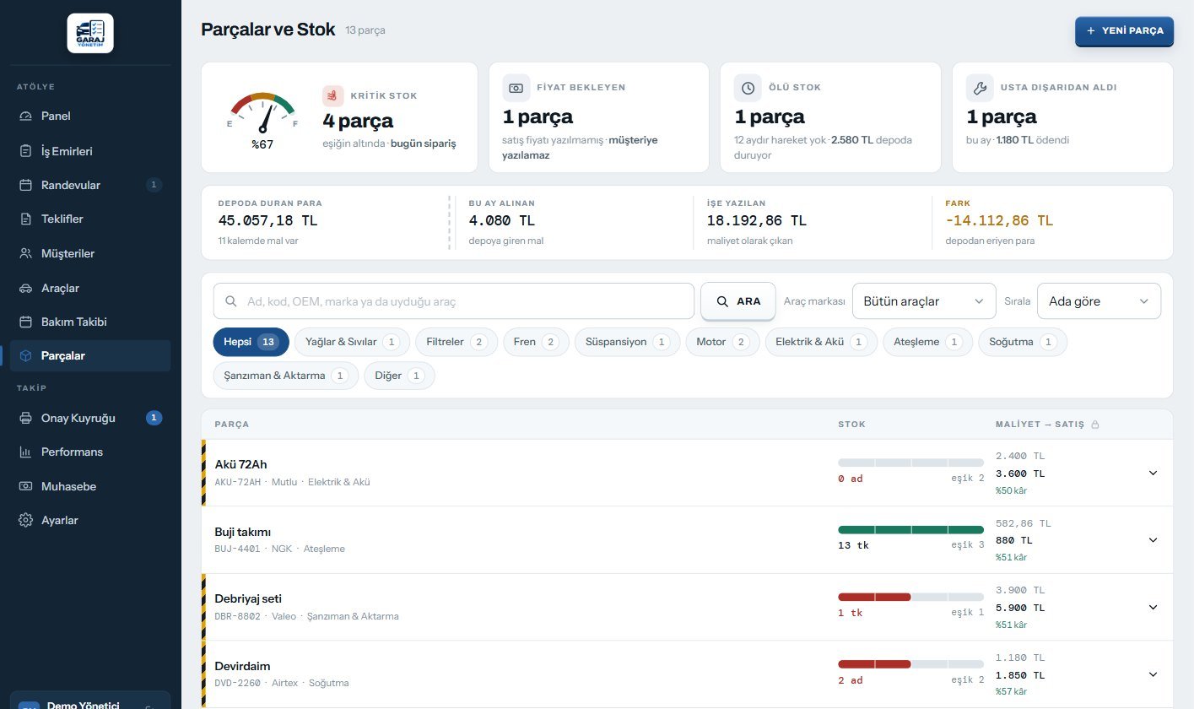Viewport: 1194px width, 709px height.
Task: Click the Panel gauge icon in sidebar
Action: coord(25,116)
